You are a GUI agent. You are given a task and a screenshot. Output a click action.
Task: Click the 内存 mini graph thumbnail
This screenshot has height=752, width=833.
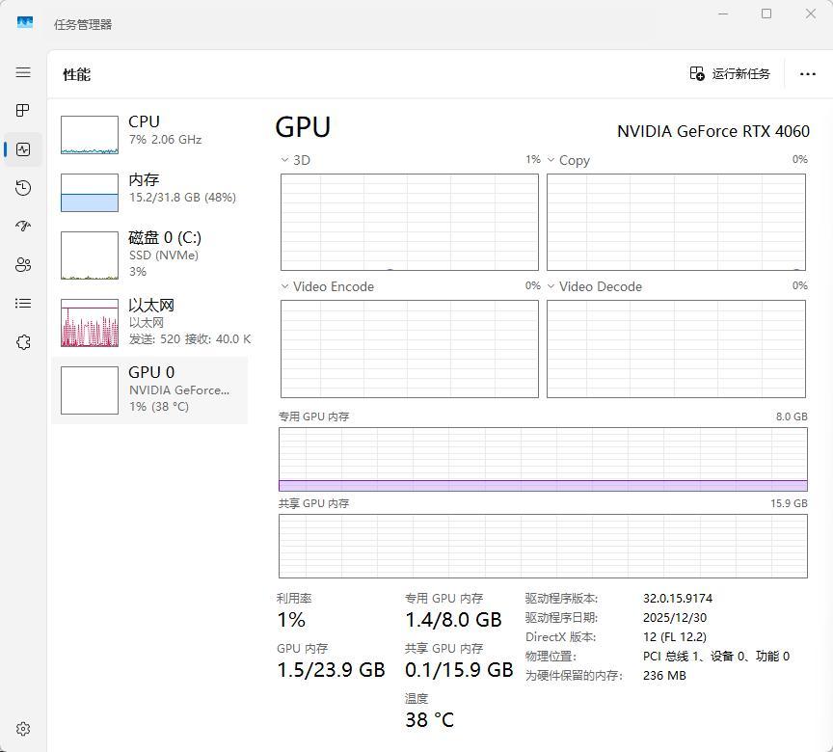(90, 193)
